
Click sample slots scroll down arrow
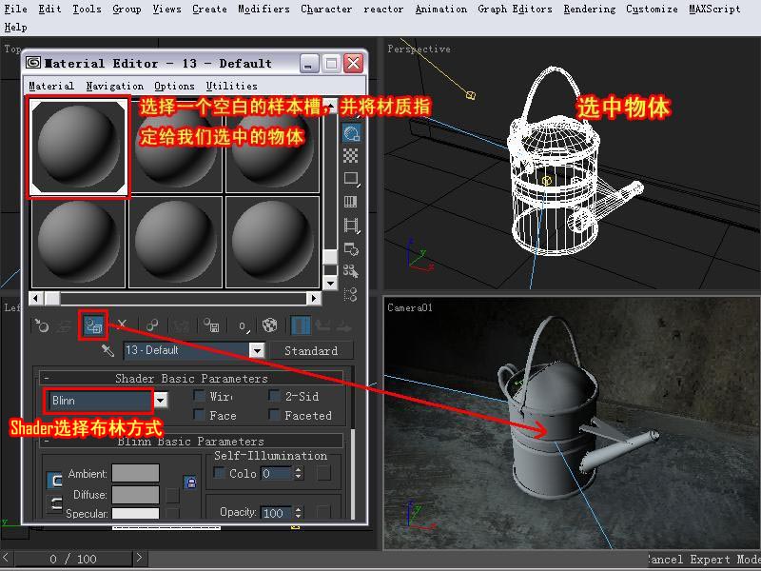click(x=330, y=283)
